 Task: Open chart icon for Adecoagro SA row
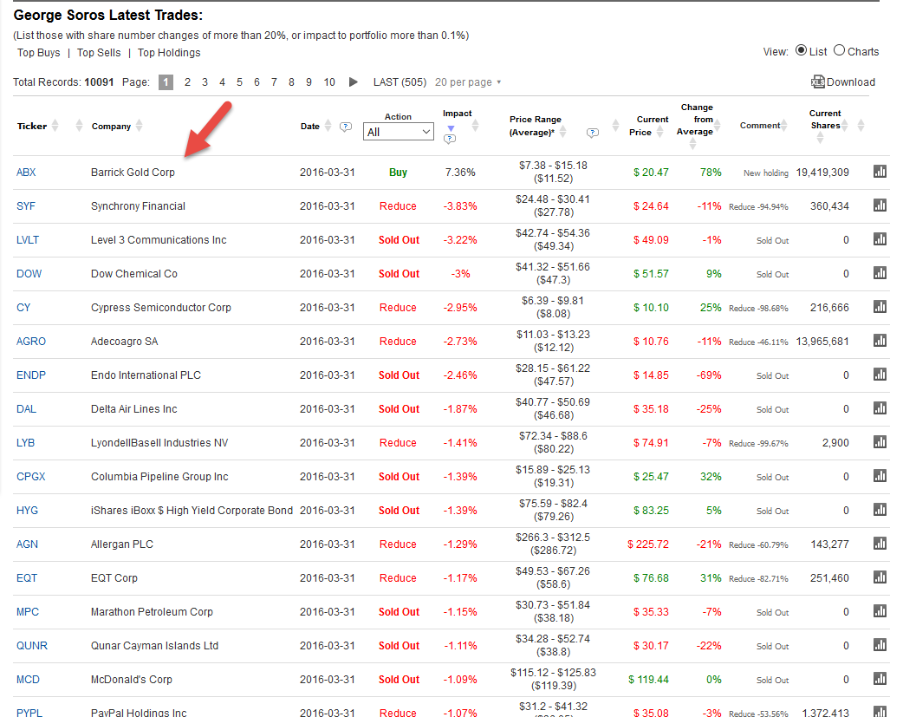(880, 341)
